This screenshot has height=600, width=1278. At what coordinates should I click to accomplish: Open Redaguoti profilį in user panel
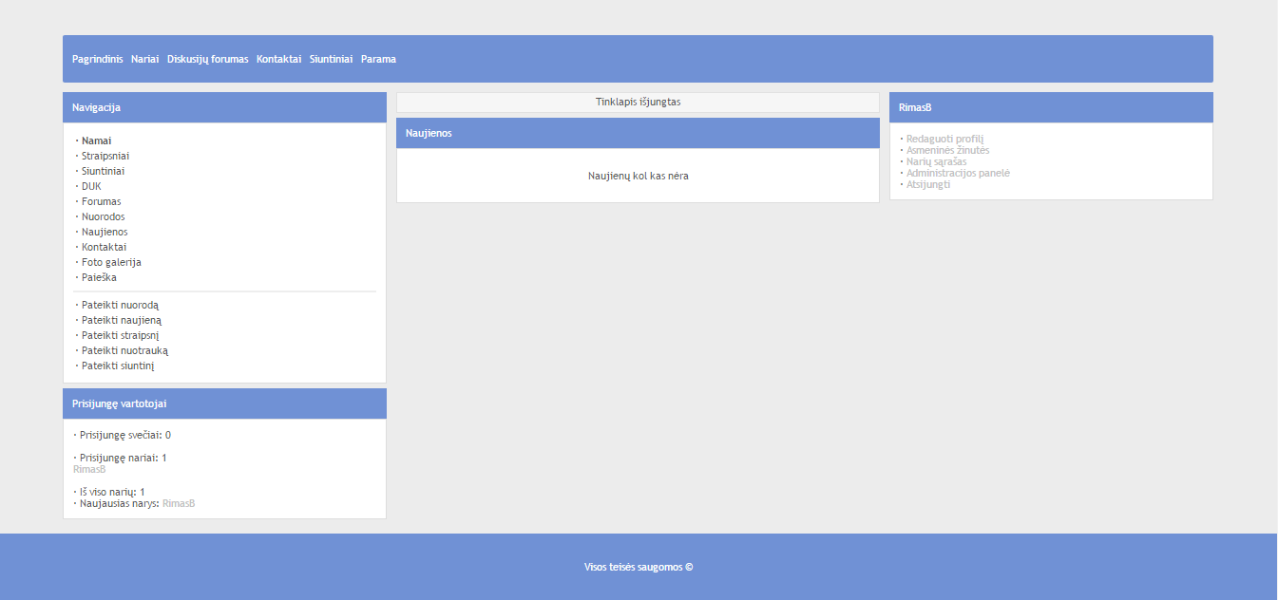[944, 139]
